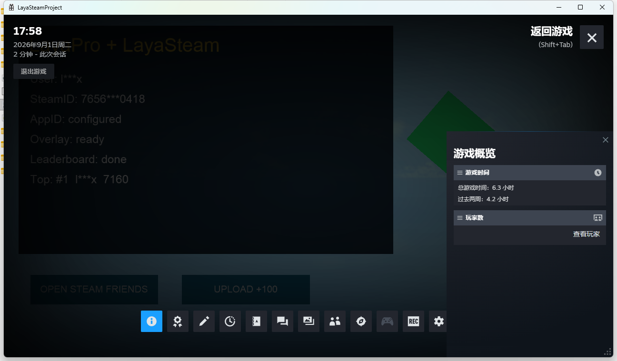Screen dimensions: 617x361
Task: Click the X button beside 返回游戏
Action: (x=592, y=37)
